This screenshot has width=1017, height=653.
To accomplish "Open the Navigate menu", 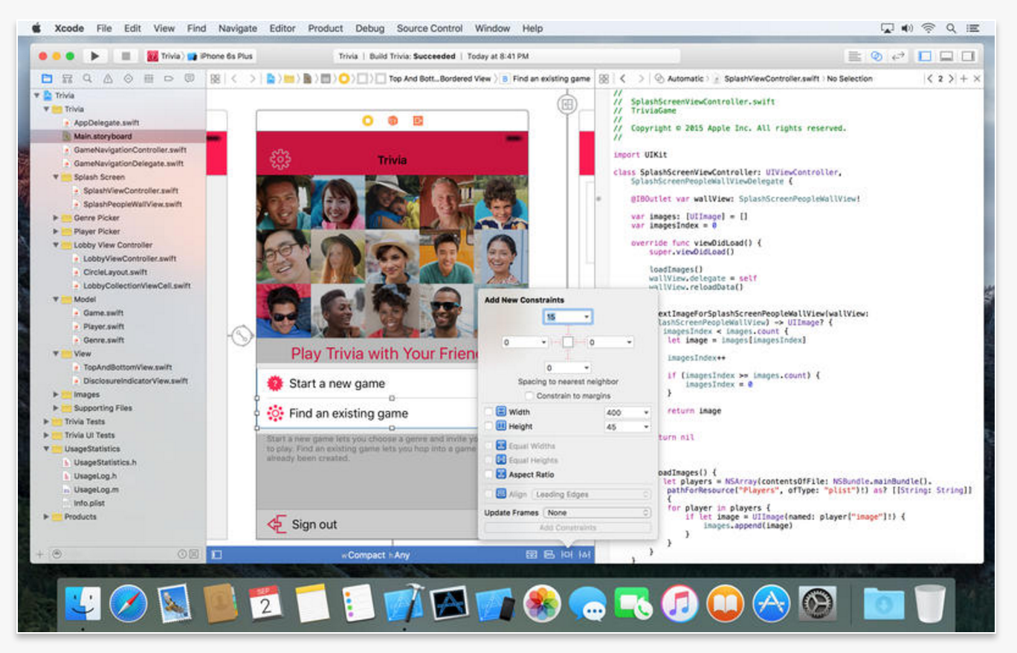I will click(238, 28).
